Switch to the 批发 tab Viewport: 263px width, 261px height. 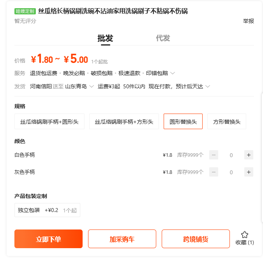point(105,38)
